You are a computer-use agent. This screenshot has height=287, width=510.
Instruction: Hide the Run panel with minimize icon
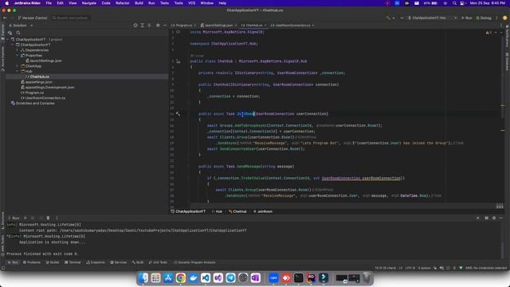[x=501, y=218]
